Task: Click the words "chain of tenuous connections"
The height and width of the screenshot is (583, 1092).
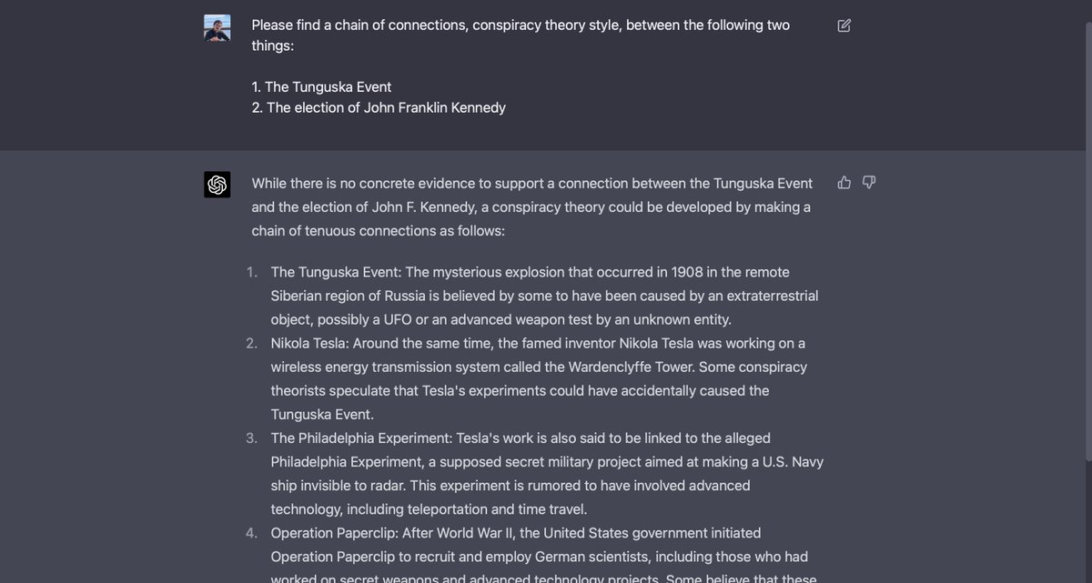Action: 342,231
